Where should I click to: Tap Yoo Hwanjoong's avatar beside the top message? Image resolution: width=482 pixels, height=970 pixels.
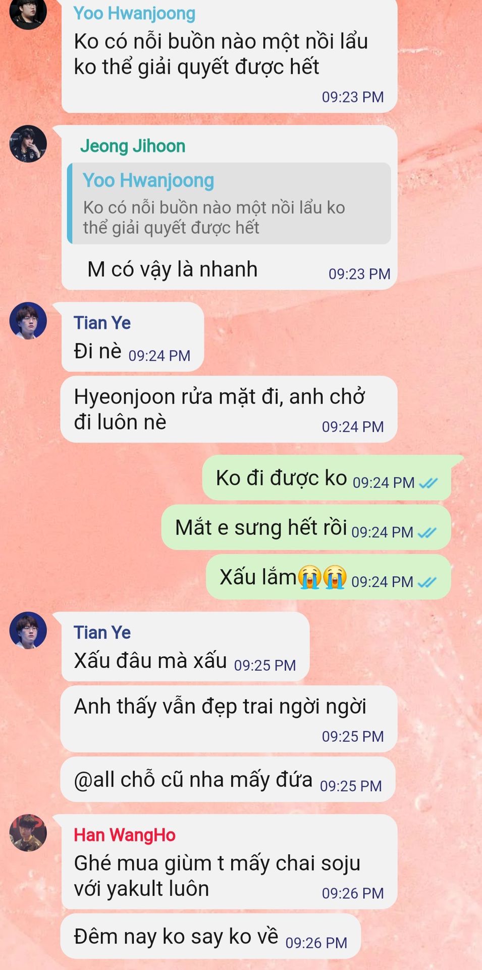pyautogui.click(x=28, y=11)
